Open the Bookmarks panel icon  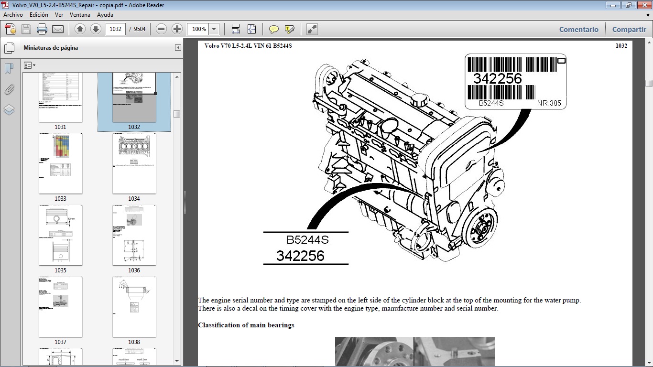(9, 69)
